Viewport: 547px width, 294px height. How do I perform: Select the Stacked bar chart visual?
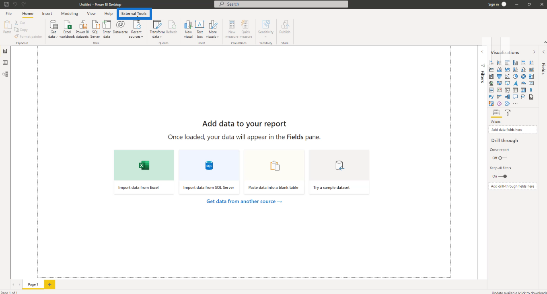(491, 63)
